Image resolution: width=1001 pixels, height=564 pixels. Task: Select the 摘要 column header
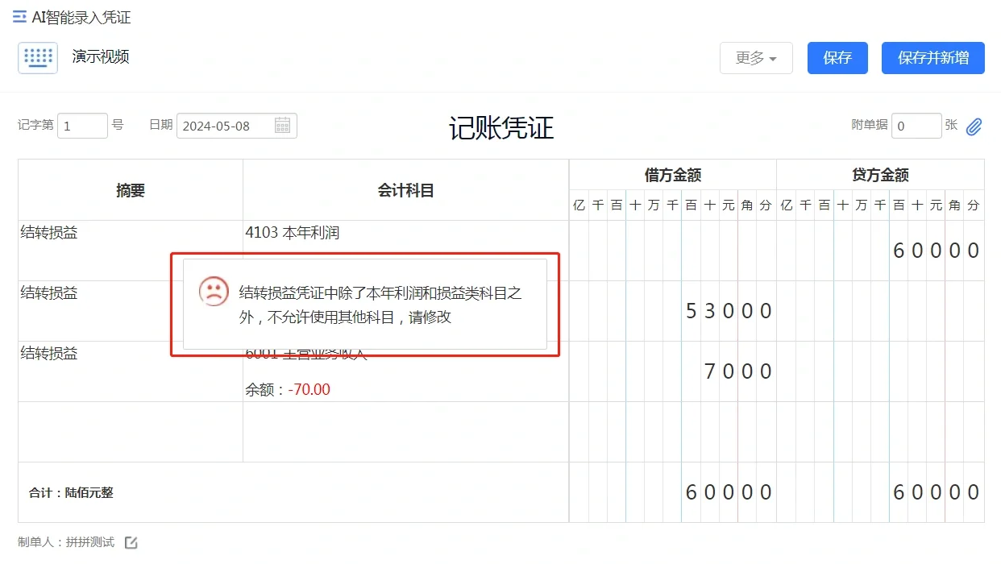click(129, 190)
